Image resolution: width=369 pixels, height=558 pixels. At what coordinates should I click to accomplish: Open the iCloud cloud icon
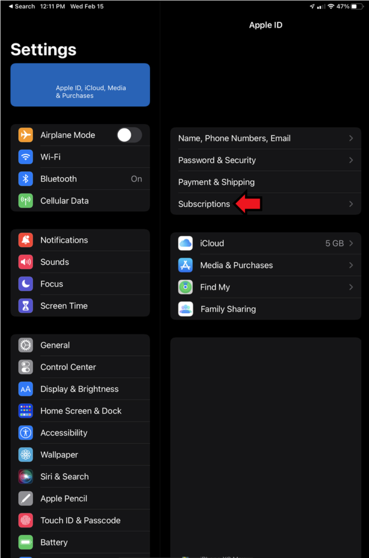click(186, 243)
